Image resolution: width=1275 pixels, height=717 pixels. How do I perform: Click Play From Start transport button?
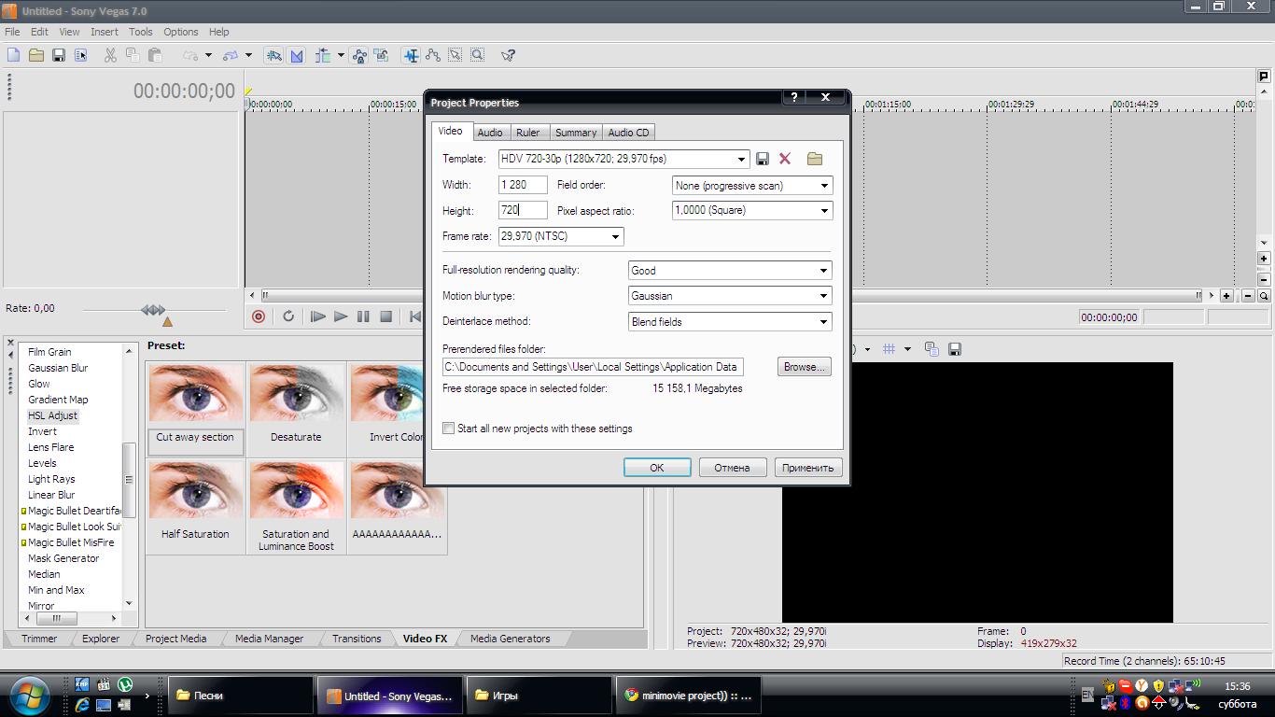317,316
